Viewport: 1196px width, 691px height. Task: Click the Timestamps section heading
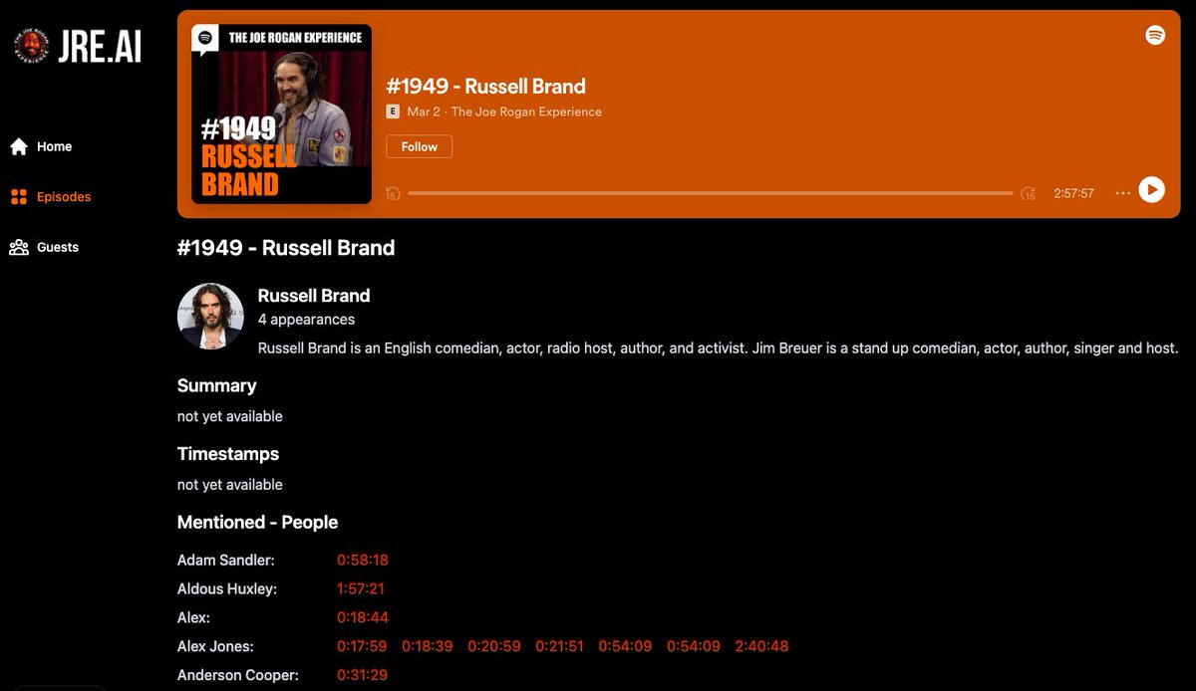pos(228,454)
